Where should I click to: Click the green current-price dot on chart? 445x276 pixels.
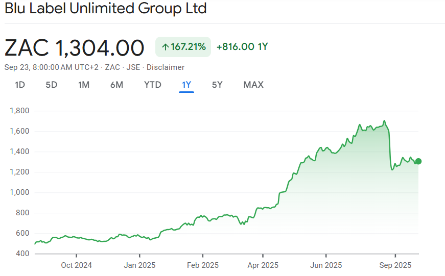pyautogui.click(x=418, y=162)
